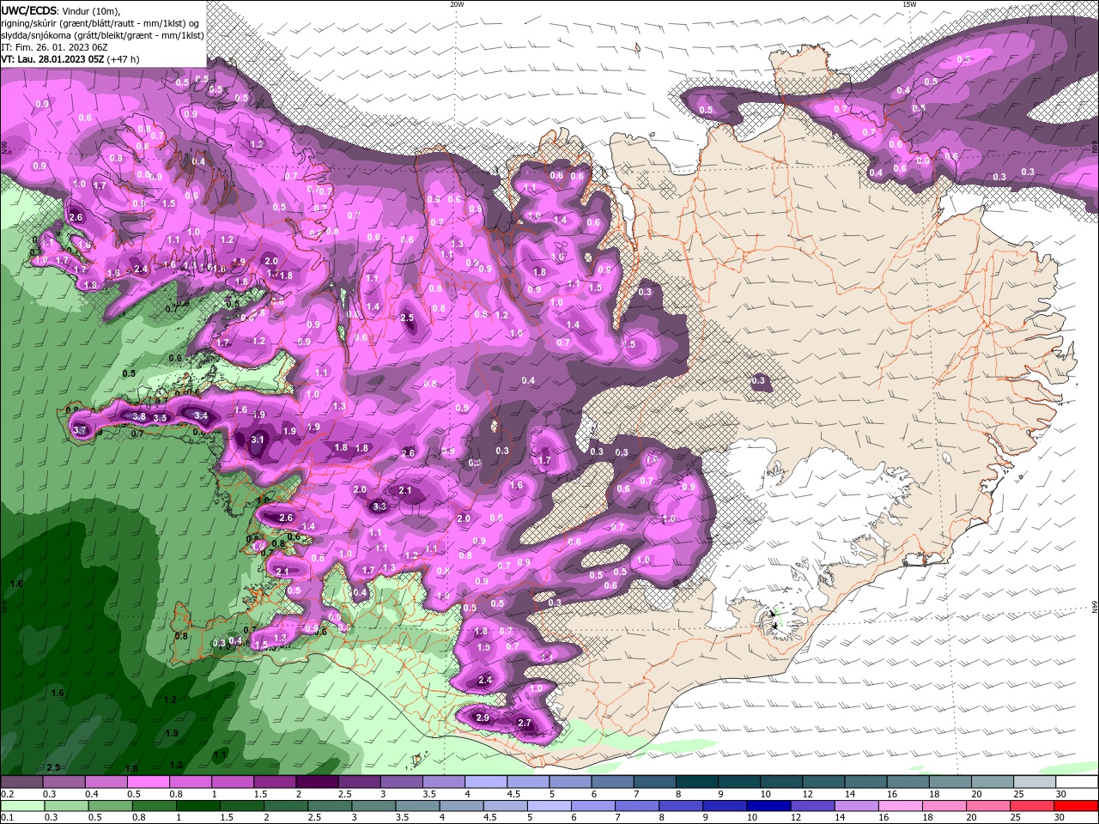Click the "1.5" label in the green legend row
1099x824 pixels.
pyautogui.click(x=227, y=818)
